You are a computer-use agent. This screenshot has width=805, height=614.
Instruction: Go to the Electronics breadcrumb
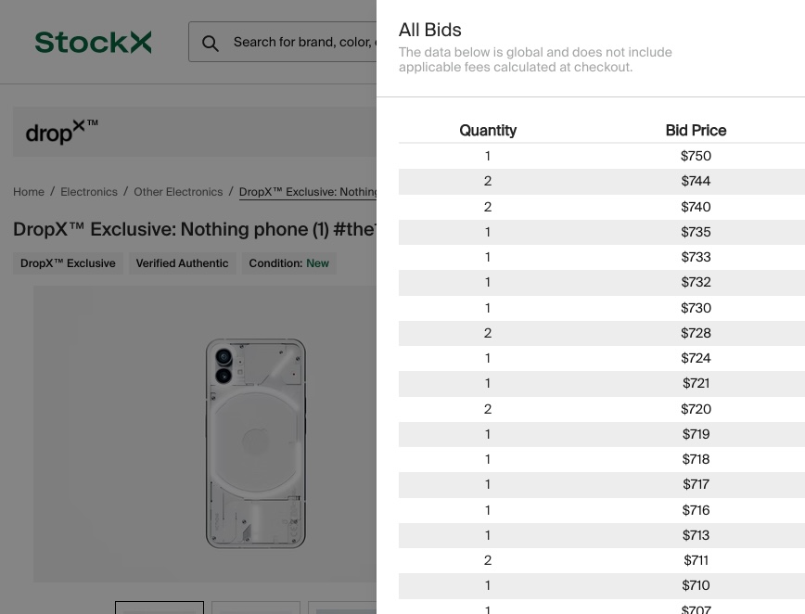click(x=89, y=192)
